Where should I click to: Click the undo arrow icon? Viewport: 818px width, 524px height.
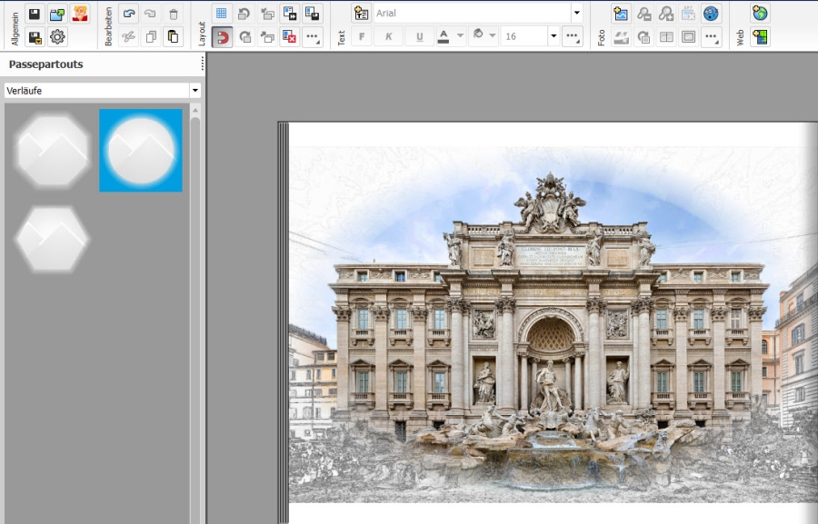pyautogui.click(x=129, y=14)
